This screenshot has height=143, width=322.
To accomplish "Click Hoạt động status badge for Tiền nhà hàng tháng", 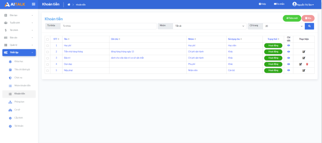I will tap(273, 52).
